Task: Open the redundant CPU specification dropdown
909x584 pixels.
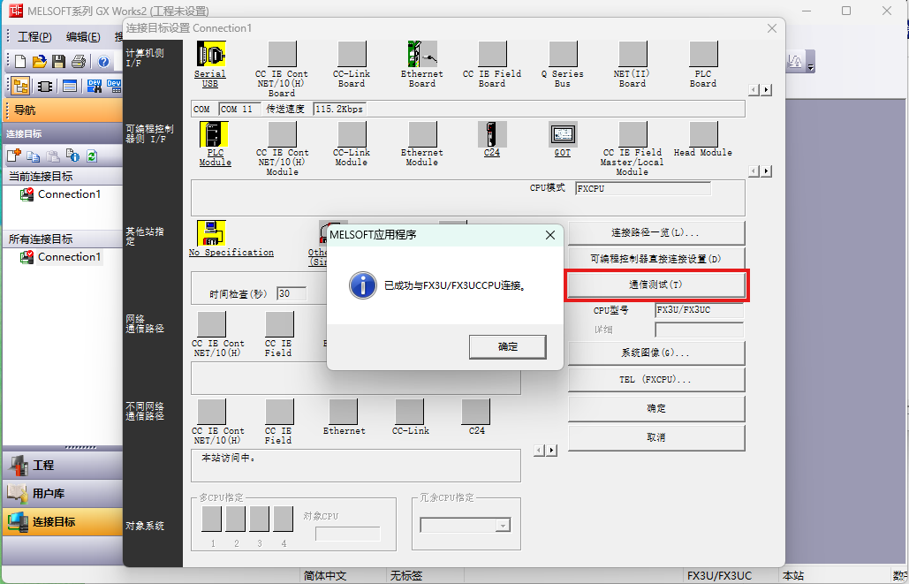Action: (504, 526)
